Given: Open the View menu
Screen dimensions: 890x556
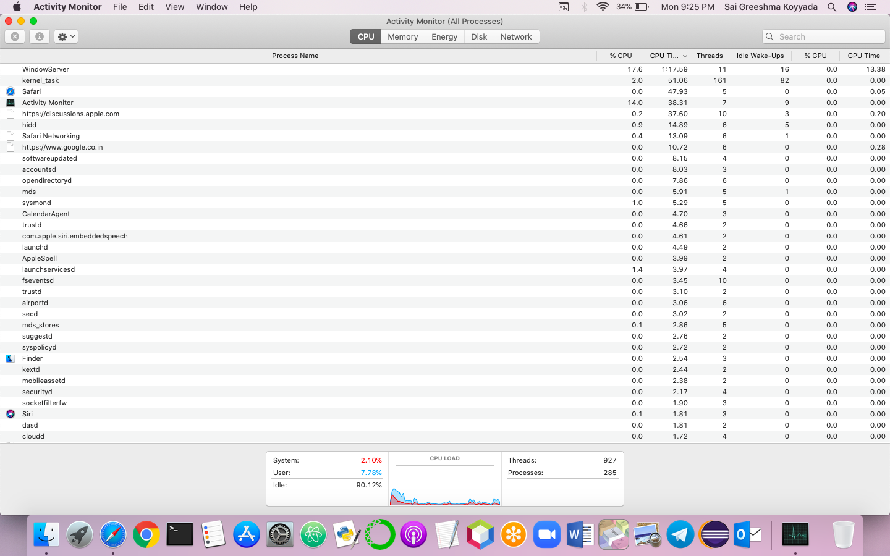Looking at the screenshot, I should [x=174, y=7].
